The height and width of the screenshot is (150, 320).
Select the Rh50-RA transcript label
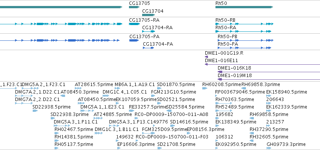point(226,28)
